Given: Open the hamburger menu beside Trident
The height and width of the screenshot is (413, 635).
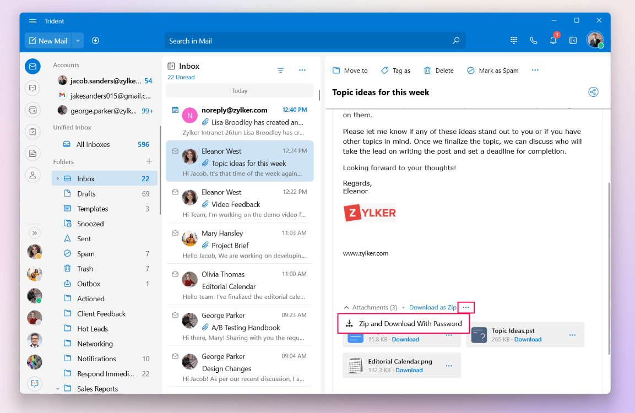Looking at the screenshot, I should [x=33, y=21].
